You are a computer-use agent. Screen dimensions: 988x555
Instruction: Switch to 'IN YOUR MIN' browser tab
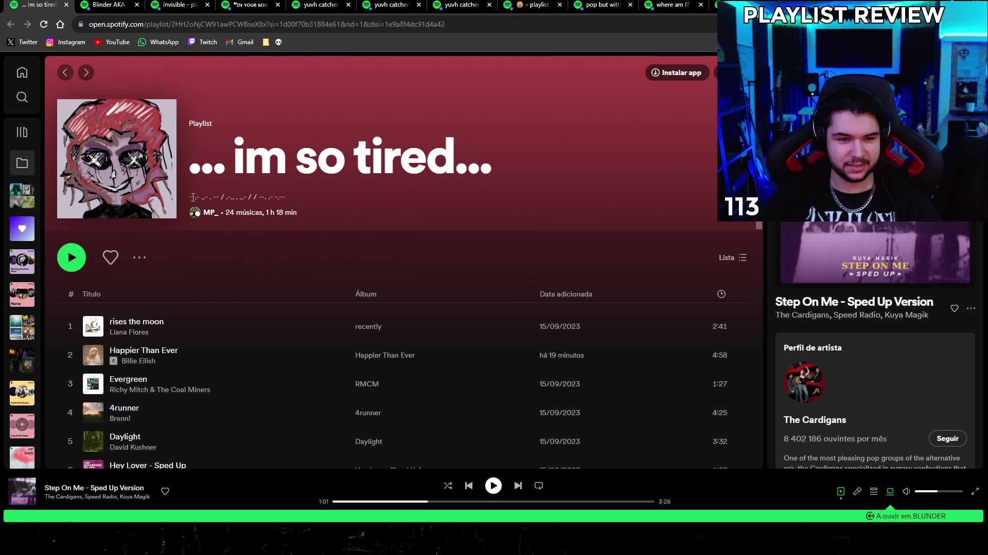point(251,5)
